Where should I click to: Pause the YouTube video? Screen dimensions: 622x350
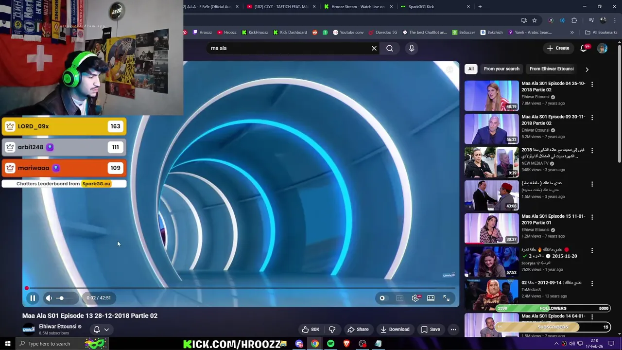33,298
